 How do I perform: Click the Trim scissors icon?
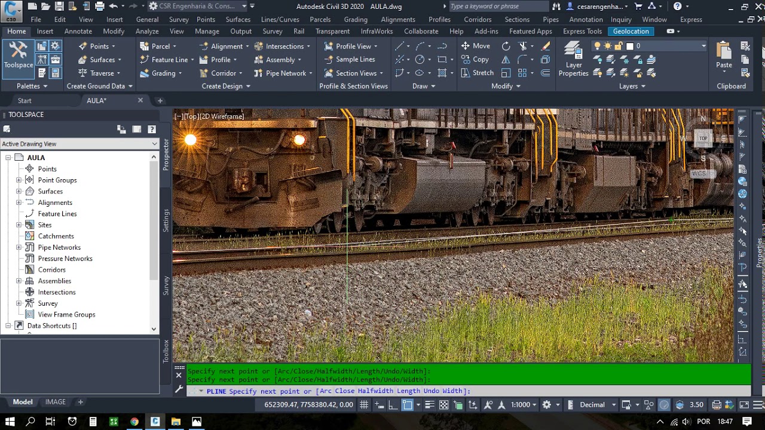pos(523,46)
